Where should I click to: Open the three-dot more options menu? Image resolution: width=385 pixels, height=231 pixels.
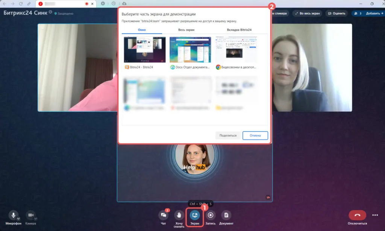[x=375, y=215]
